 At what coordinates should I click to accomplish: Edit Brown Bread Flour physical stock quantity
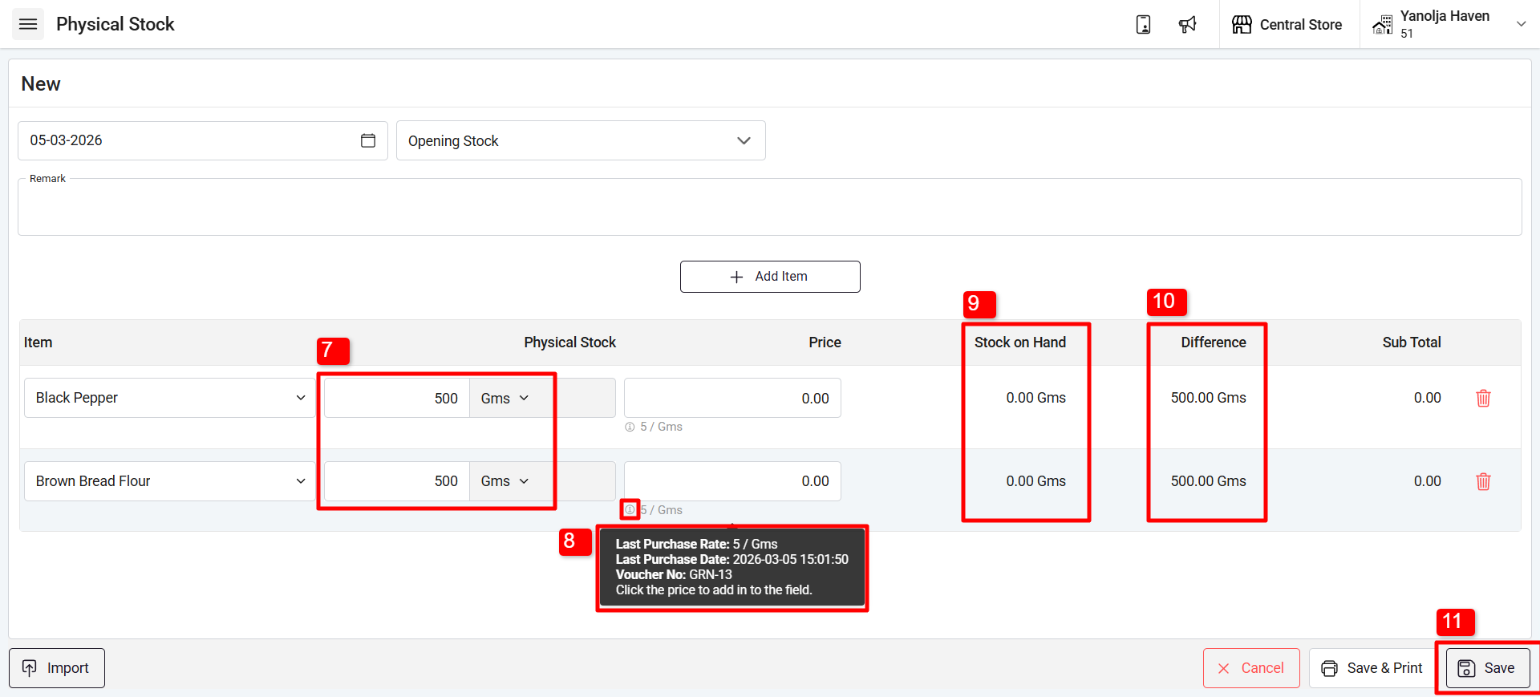396,481
